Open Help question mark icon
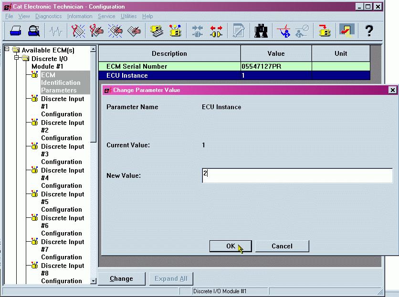The image size is (399, 297). (369, 31)
